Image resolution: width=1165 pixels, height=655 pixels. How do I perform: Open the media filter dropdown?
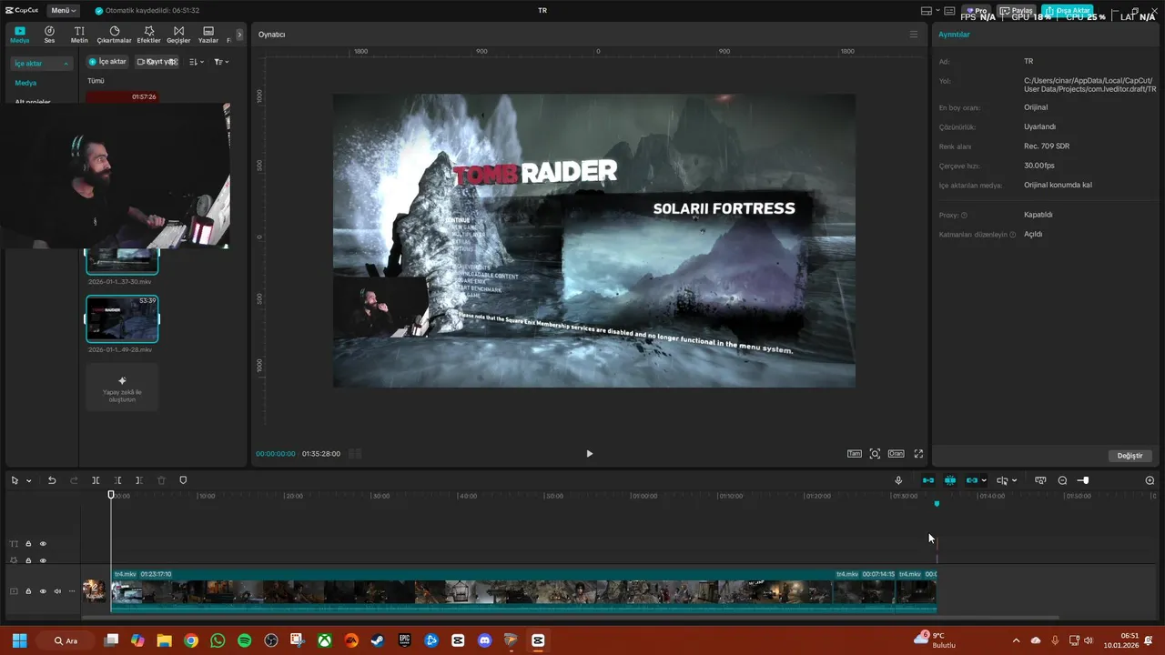tap(221, 62)
